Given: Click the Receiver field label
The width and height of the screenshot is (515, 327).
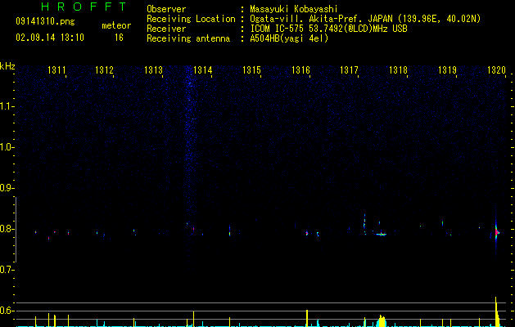Looking at the screenshot, I should [166, 29].
